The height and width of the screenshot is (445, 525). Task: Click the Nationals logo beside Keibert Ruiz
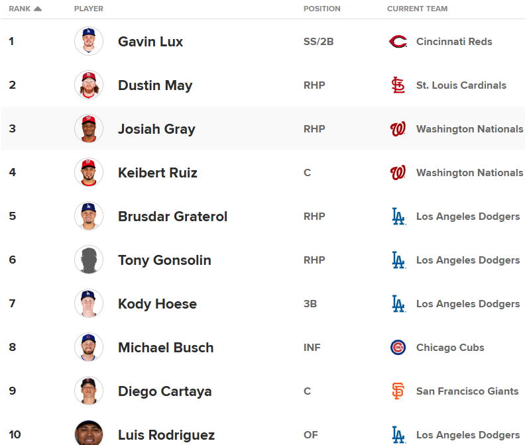pyautogui.click(x=398, y=173)
